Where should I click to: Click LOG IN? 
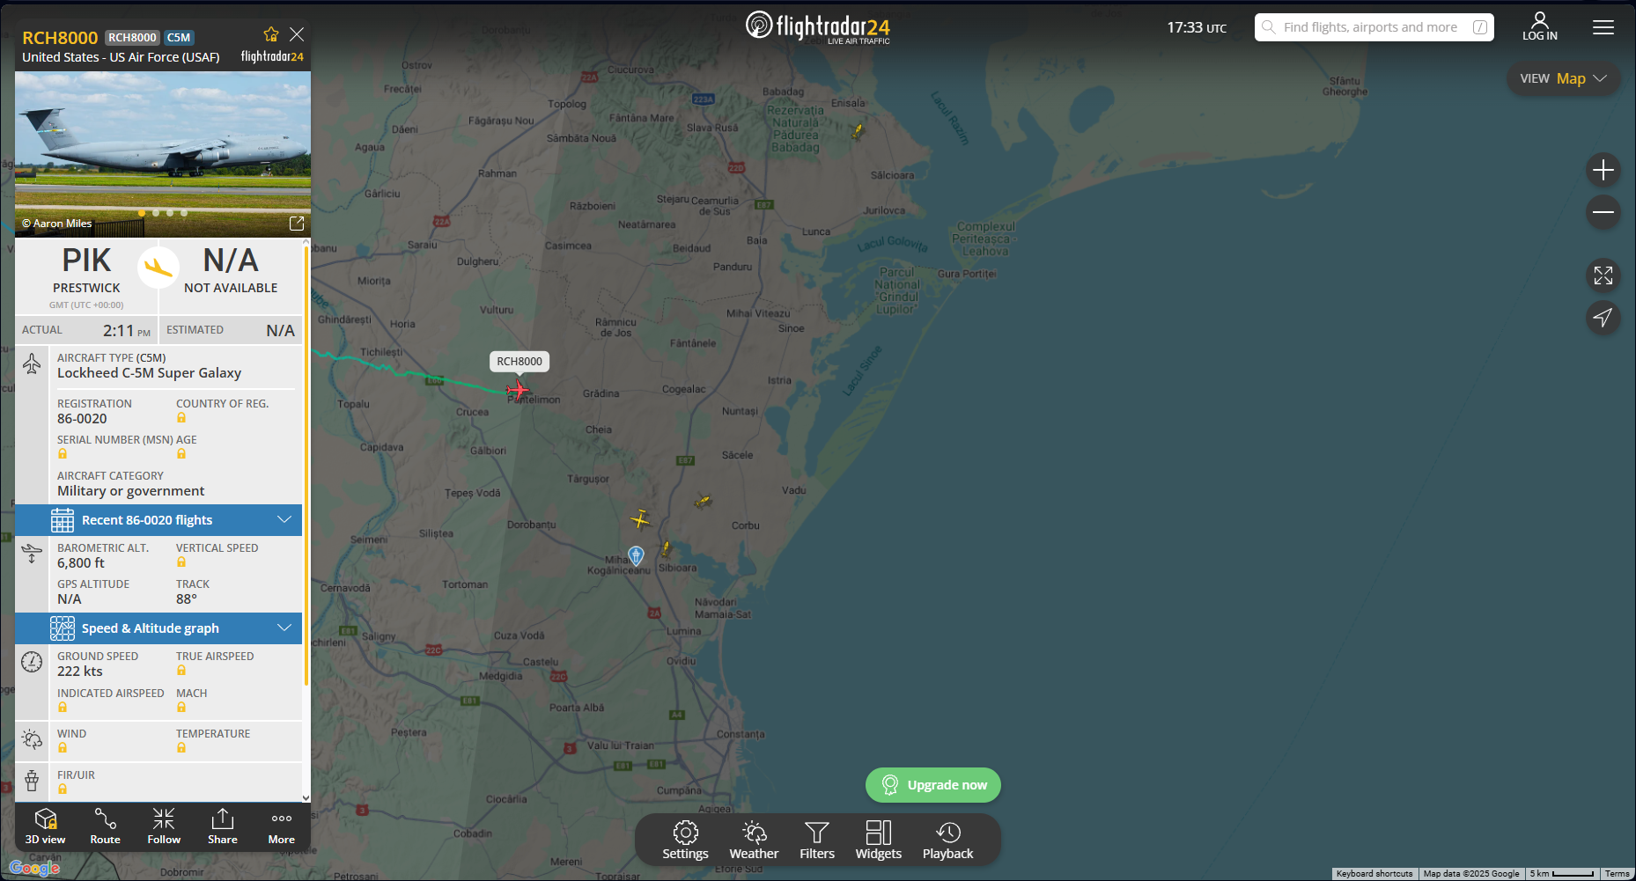1540,26
